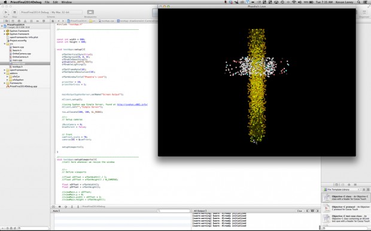Screen dimensions: 371x231
Task: Show the Project navigator tab icon
Action: pos(7,21)
